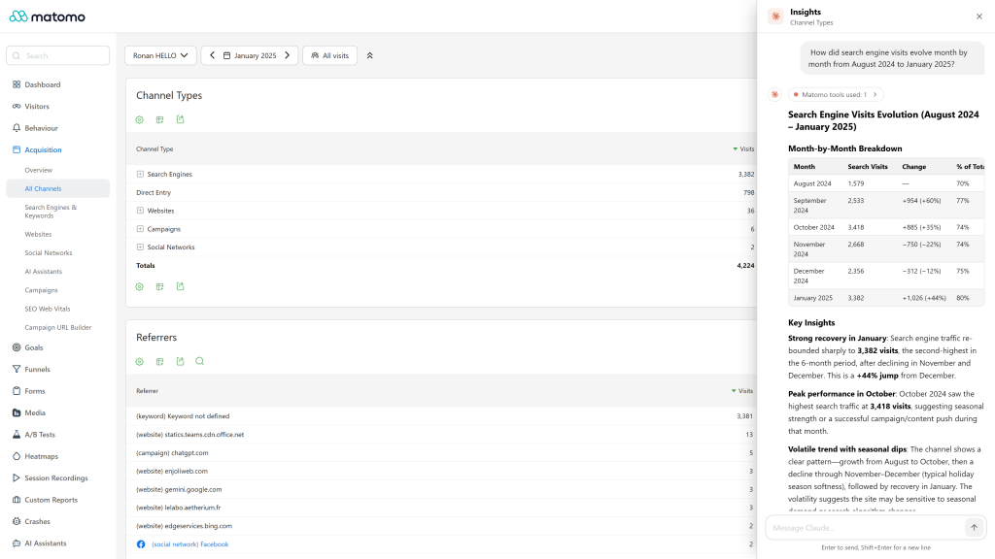The width and height of the screenshot is (995, 559).
Task: Go to previous period arrow
Action: [212, 55]
